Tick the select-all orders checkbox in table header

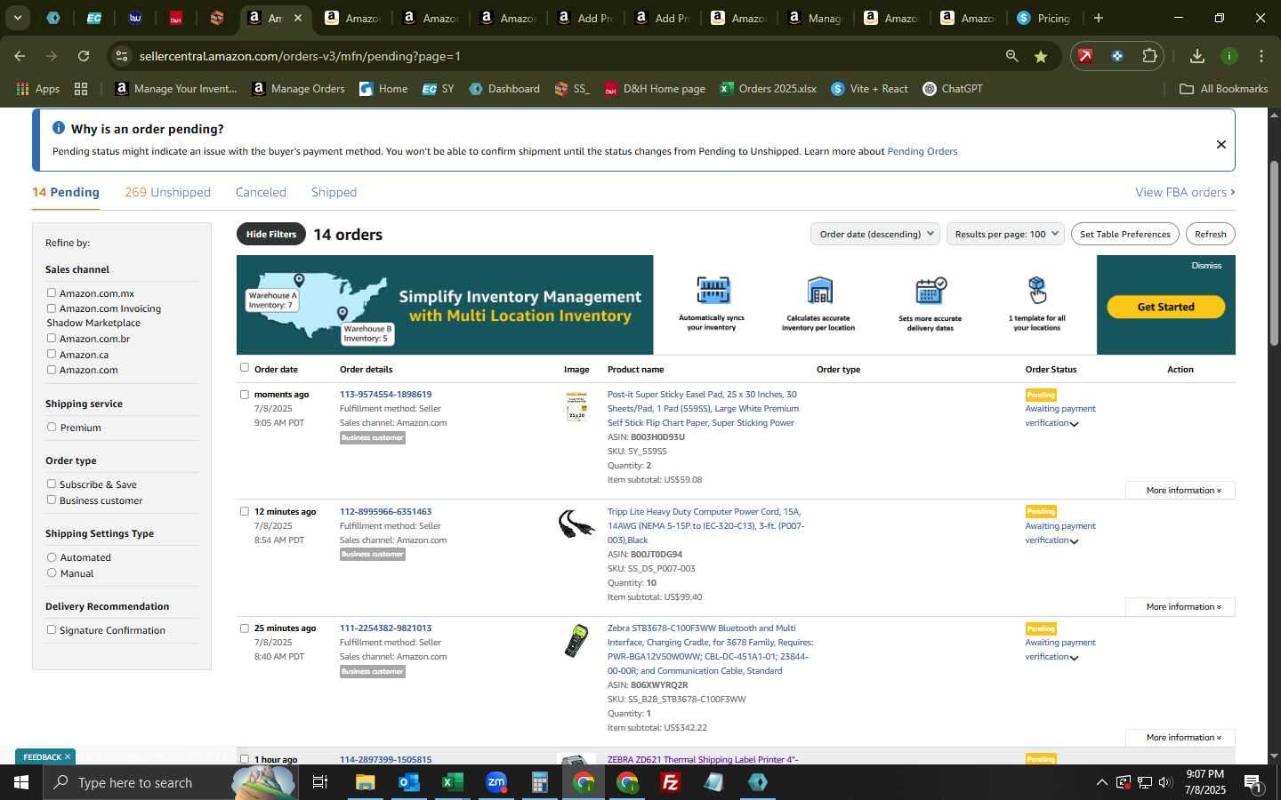click(x=245, y=367)
